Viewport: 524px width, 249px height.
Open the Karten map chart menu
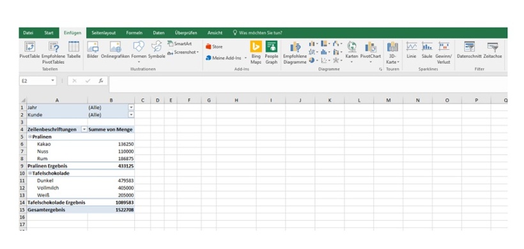point(351,52)
